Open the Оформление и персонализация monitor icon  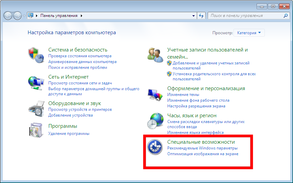pos(155,95)
